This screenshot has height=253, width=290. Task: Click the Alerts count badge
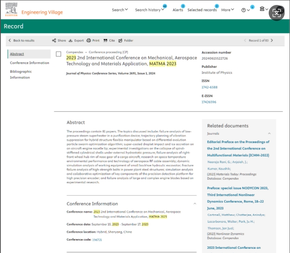pos(183,6)
